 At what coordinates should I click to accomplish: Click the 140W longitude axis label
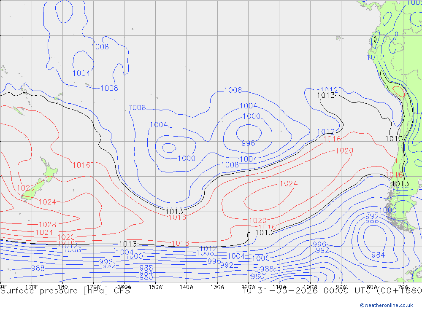click(187, 287)
